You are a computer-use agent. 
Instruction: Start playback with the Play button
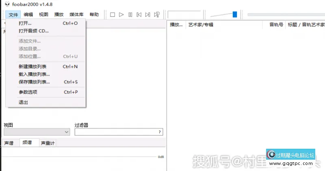pos(121,15)
